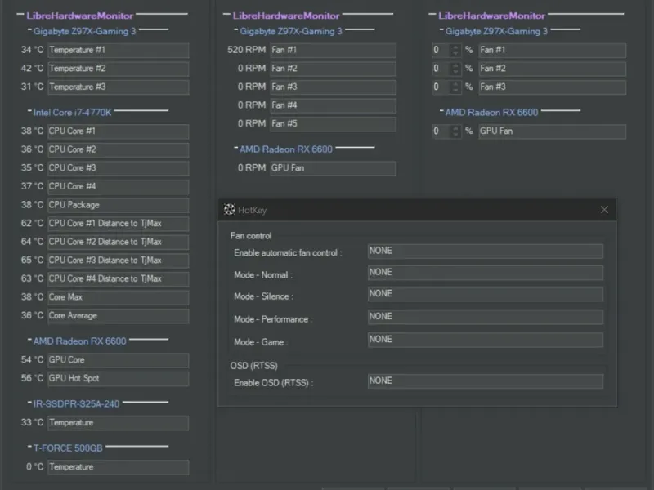Image resolution: width=654 pixels, height=490 pixels.
Task: Collapse AMD Radeon RX 6600 temperature group
Action: (x=29, y=340)
